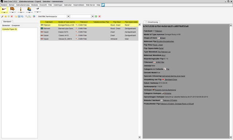
Task: Open the bottle module icon
Action: point(21,9)
